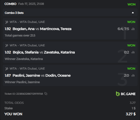Open stats icon for Bojica vs Zavatska
This screenshot has width=140, height=120.
tap(133, 52)
